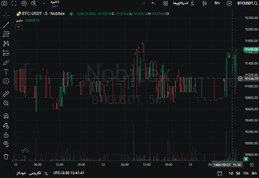Select the Text annotation tool
The height and width of the screenshot is (178, 259).
[x=6, y=72]
